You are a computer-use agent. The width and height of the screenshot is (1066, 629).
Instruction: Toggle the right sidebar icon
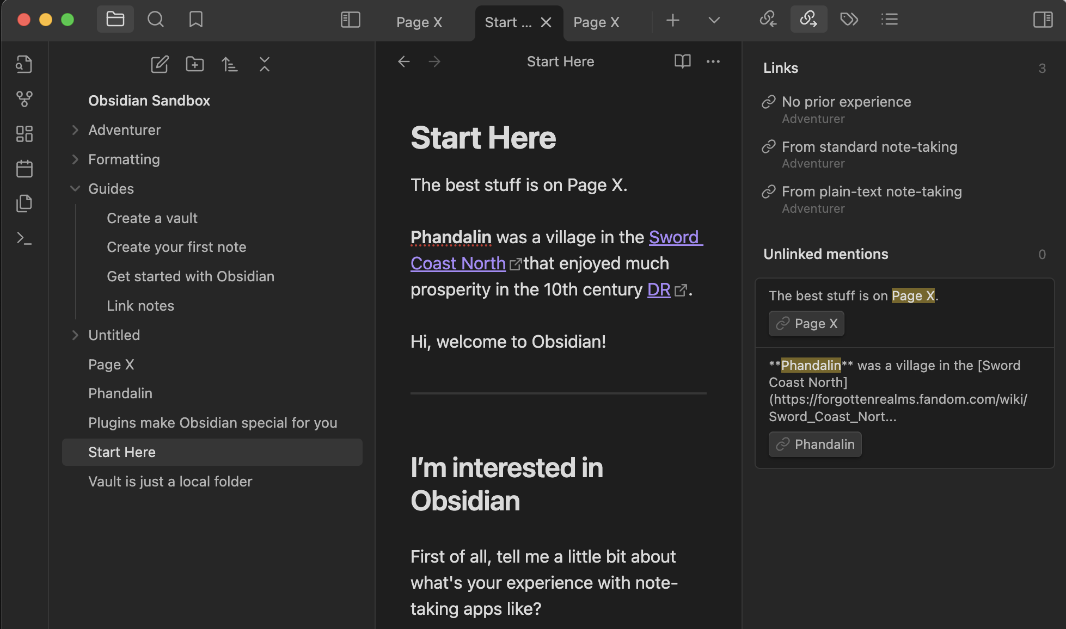(x=1043, y=20)
